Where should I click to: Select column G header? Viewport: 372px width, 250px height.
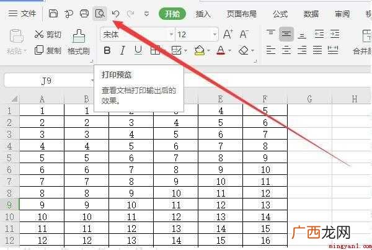point(309,99)
